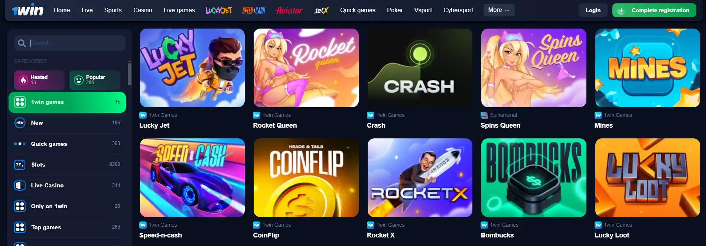Select the Popular smiley category
706x246 pixels.
[95, 80]
